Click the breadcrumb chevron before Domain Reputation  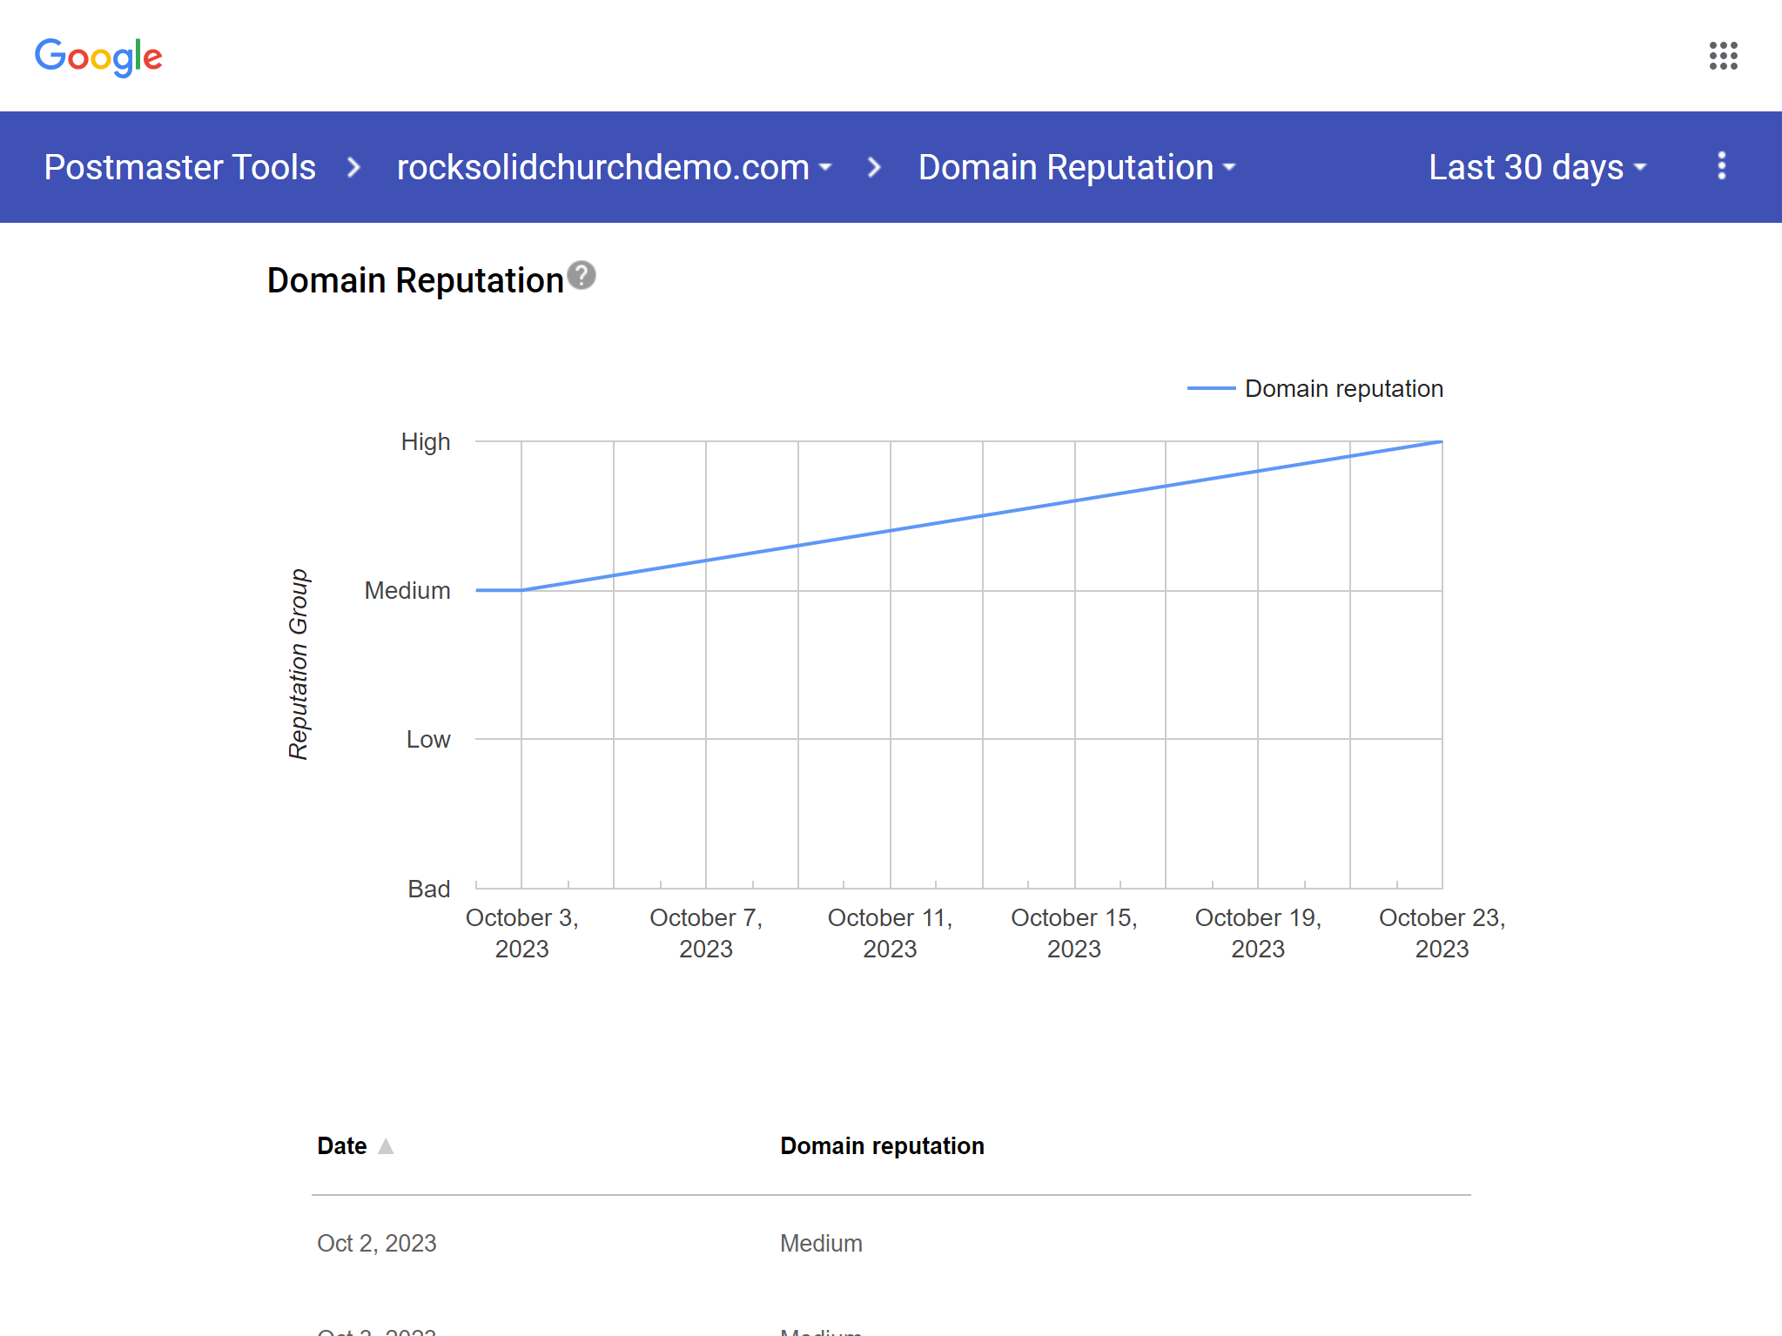tap(874, 167)
